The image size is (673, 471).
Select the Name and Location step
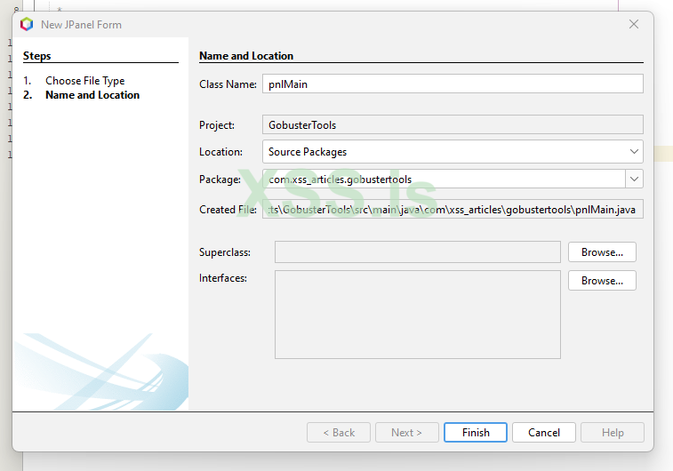[x=92, y=95]
